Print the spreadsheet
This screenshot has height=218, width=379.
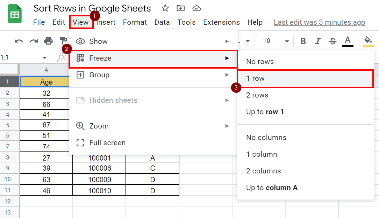click(48, 41)
